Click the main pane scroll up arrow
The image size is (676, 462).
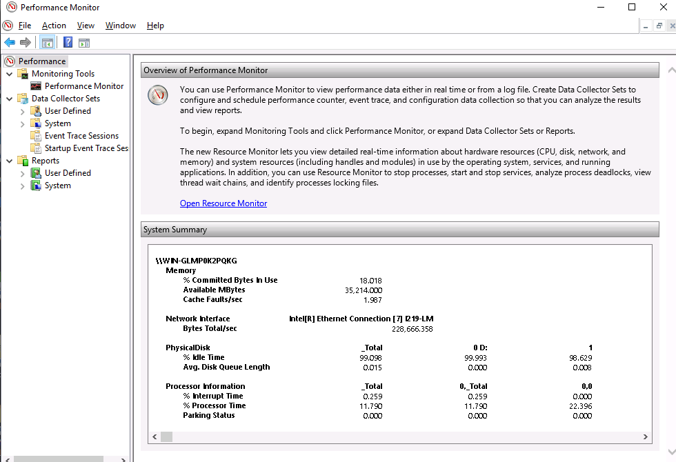(671, 70)
